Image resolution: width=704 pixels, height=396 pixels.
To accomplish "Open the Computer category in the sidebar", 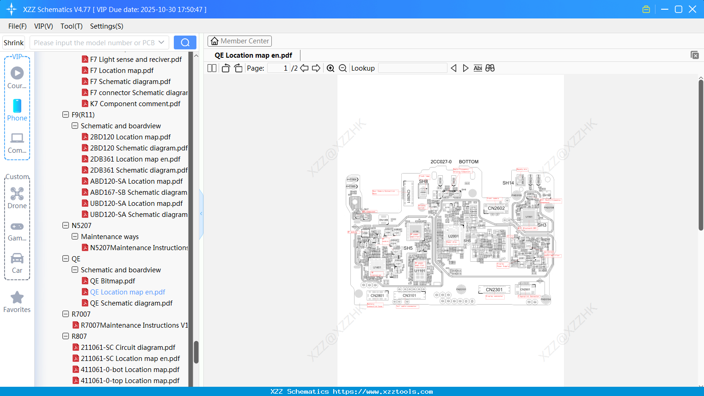I will 17,143.
